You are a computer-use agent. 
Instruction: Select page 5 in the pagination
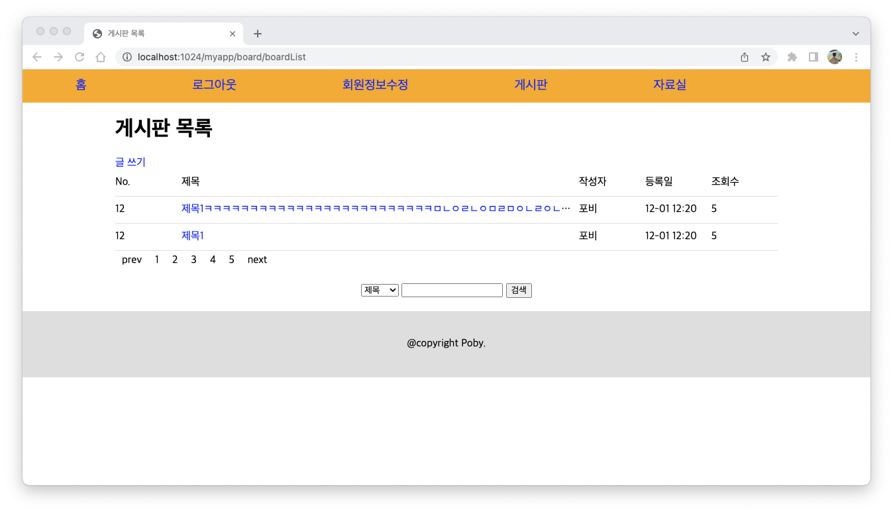tap(231, 259)
